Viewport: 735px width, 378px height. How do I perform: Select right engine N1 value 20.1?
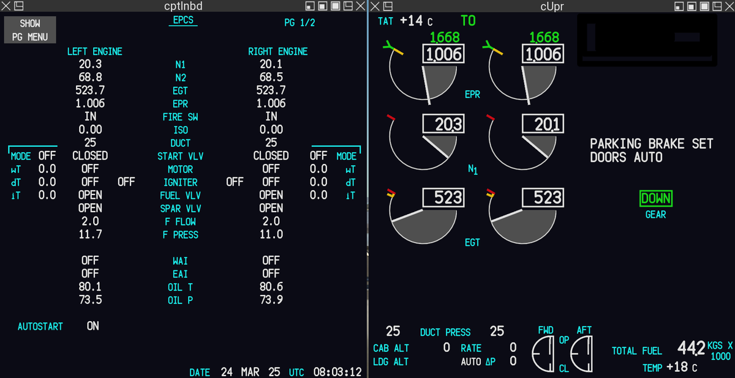pos(271,64)
